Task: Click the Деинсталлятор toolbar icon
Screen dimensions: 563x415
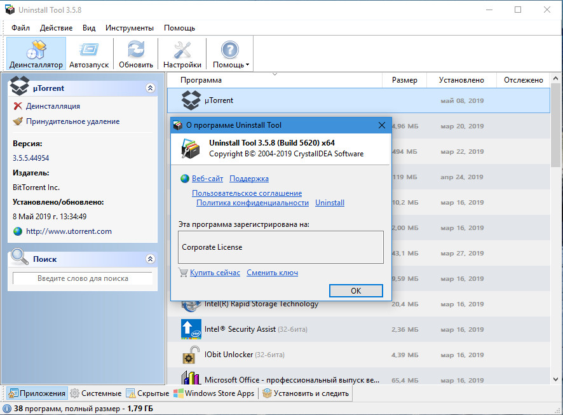Action: [x=36, y=54]
